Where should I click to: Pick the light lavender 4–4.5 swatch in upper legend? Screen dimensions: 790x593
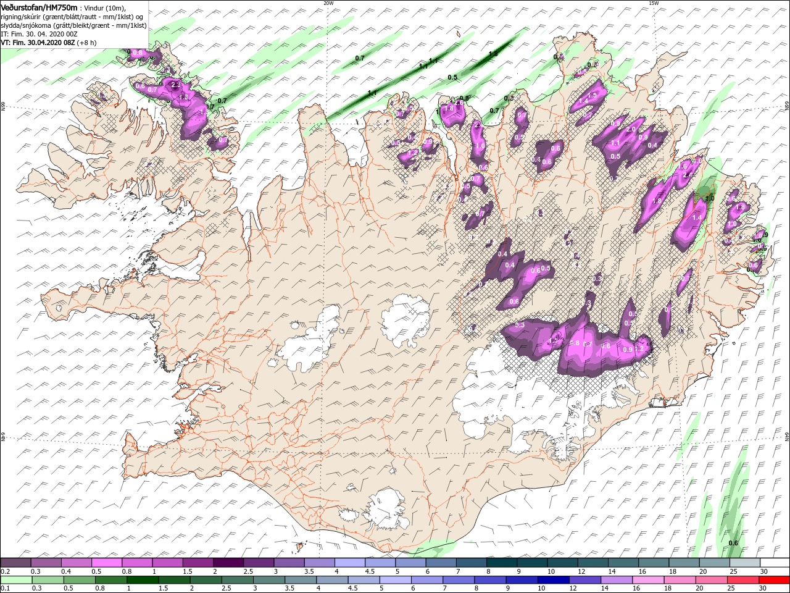point(350,563)
